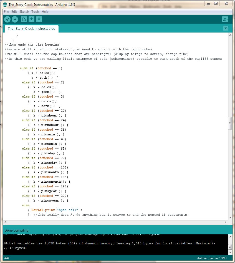Image resolution: width=235 pixels, height=263 pixels.
Task: Click the Upload arrow button
Action: [15, 19]
